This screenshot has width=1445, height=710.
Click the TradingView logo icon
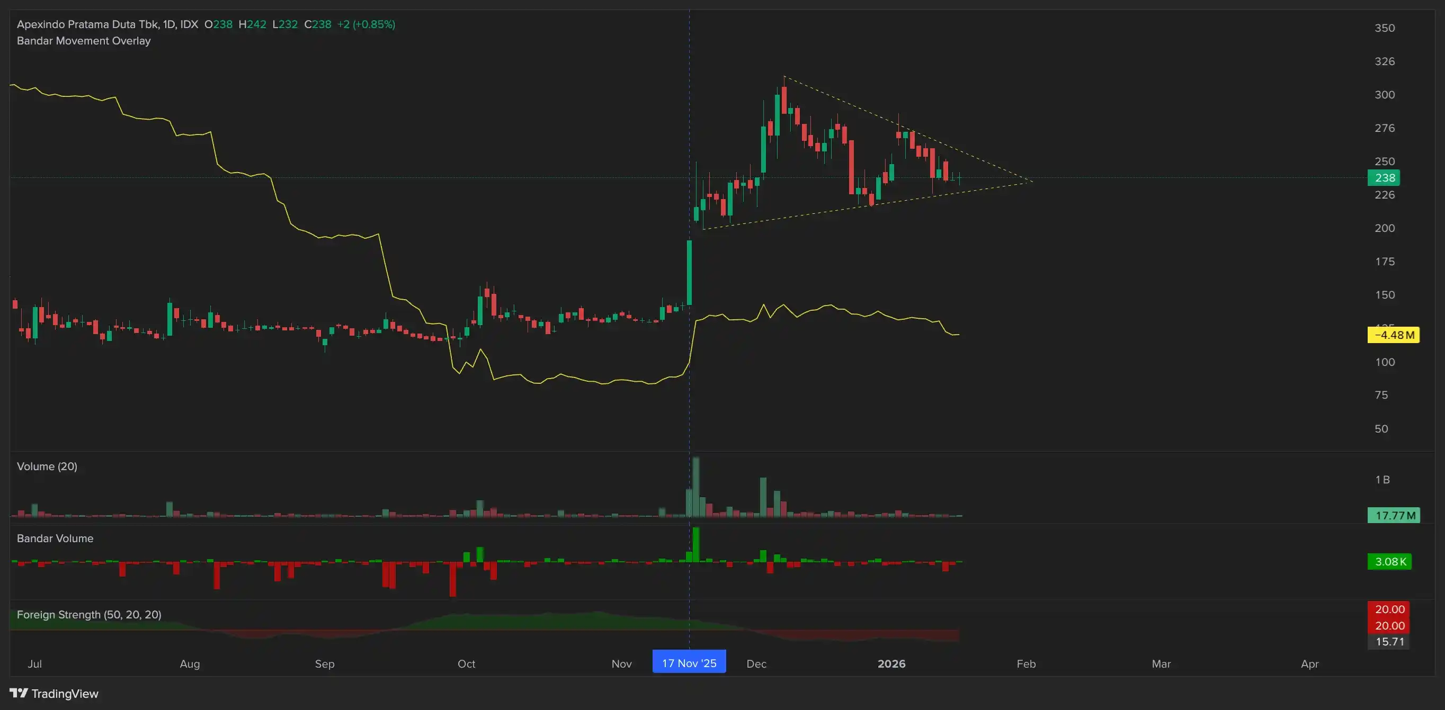point(19,693)
